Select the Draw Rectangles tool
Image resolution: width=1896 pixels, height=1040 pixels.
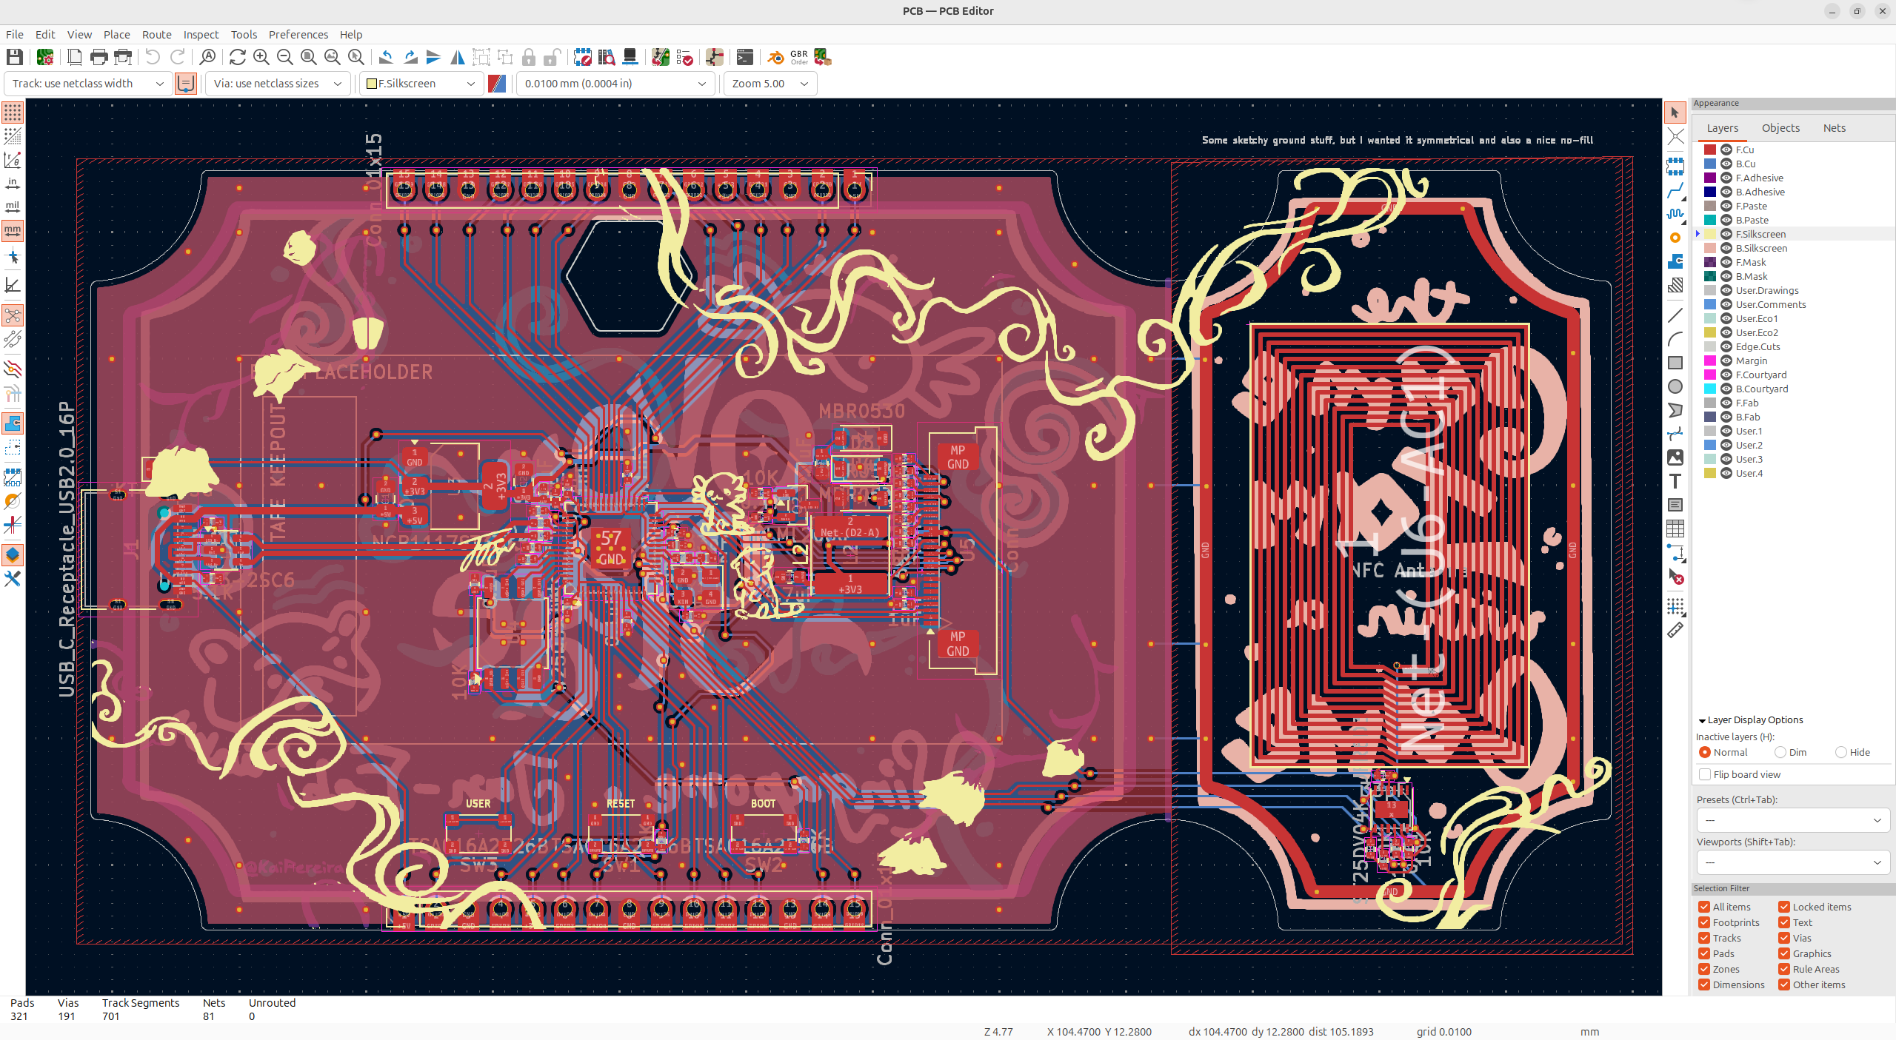coord(1675,363)
